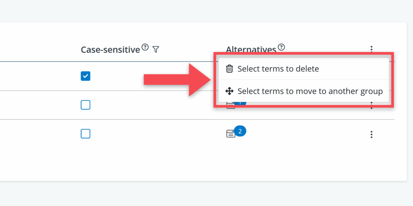Click the Case-sensitive column filter icon

click(156, 49)
